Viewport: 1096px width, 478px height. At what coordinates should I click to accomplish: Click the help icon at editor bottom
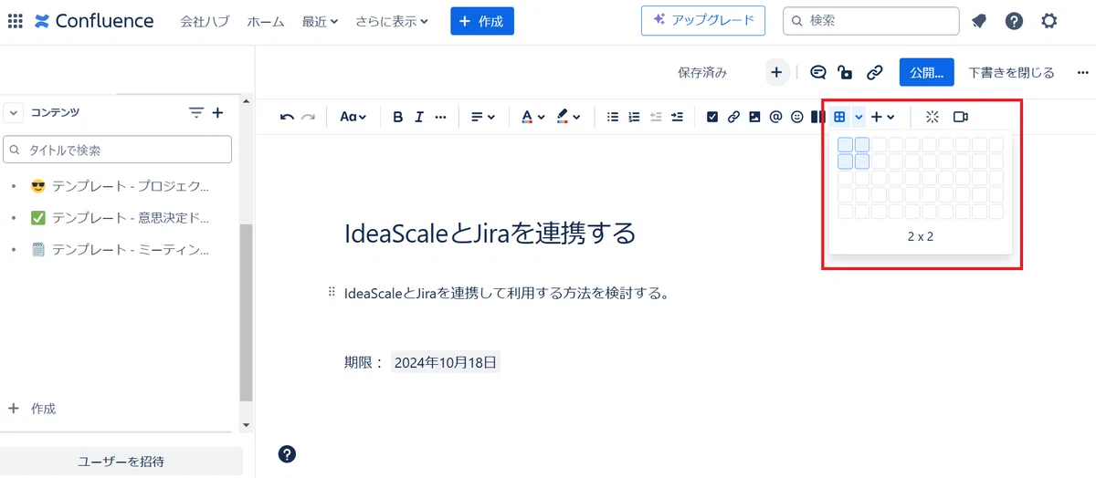tap(287, 454)
